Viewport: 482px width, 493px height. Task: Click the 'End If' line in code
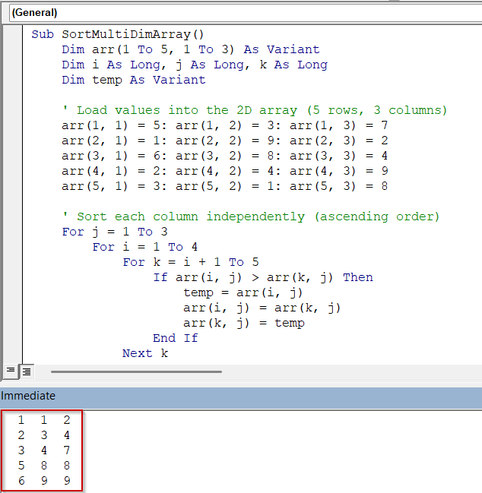click(x=175, y=338)
